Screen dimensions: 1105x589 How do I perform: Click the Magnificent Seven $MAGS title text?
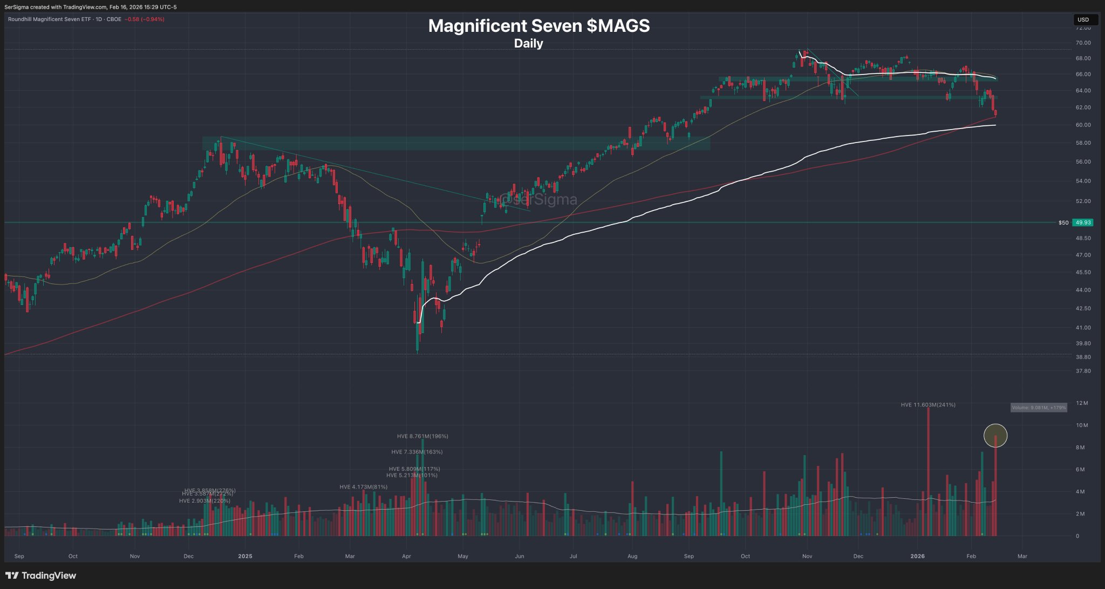538,26
